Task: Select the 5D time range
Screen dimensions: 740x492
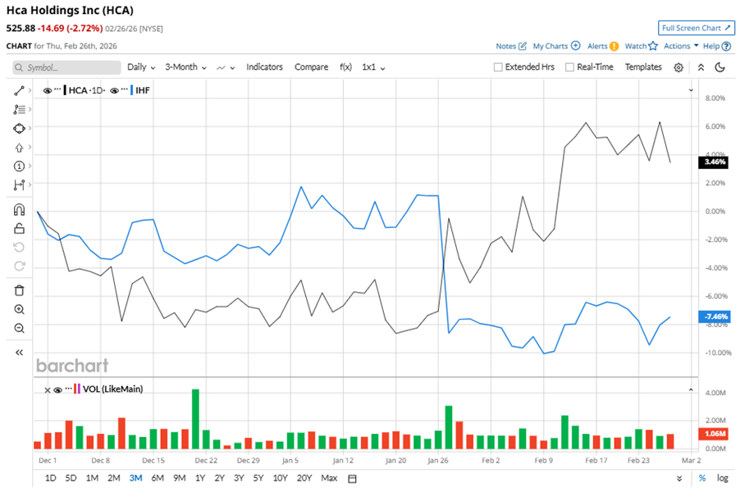Action: point(71,478)
